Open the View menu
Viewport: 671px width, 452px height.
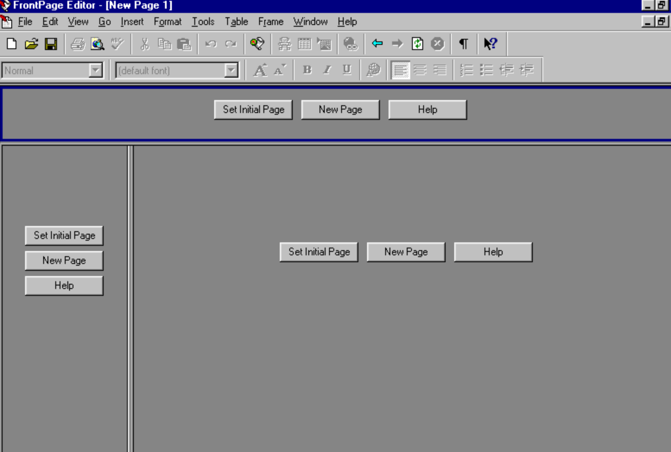[x=78, y=22]
